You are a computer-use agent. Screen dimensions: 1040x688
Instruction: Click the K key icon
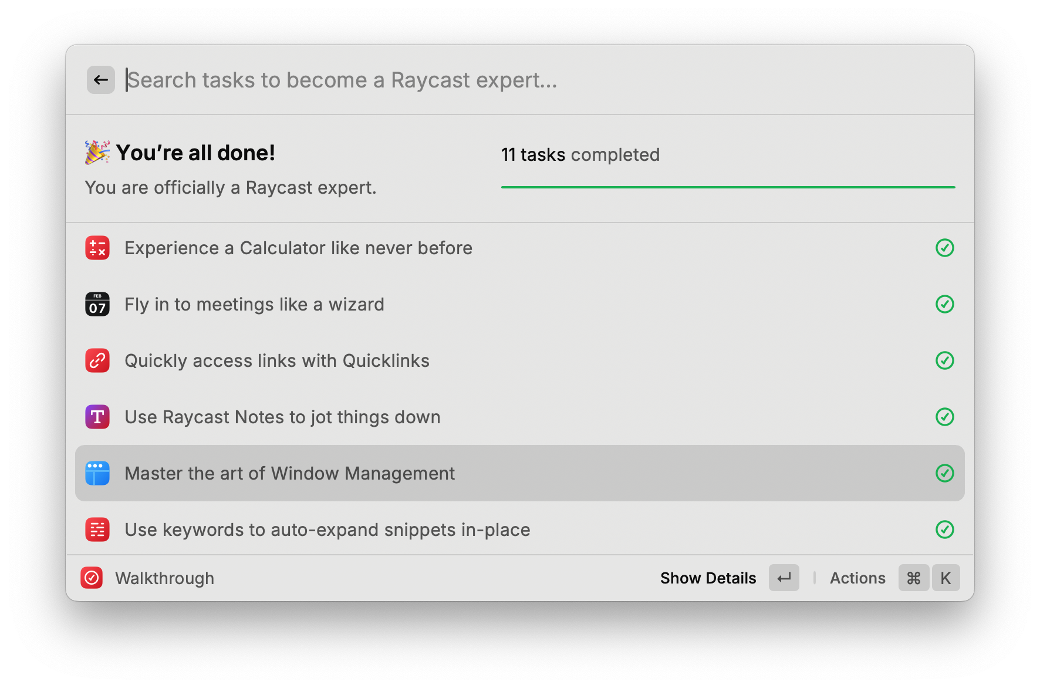[946, 578]
